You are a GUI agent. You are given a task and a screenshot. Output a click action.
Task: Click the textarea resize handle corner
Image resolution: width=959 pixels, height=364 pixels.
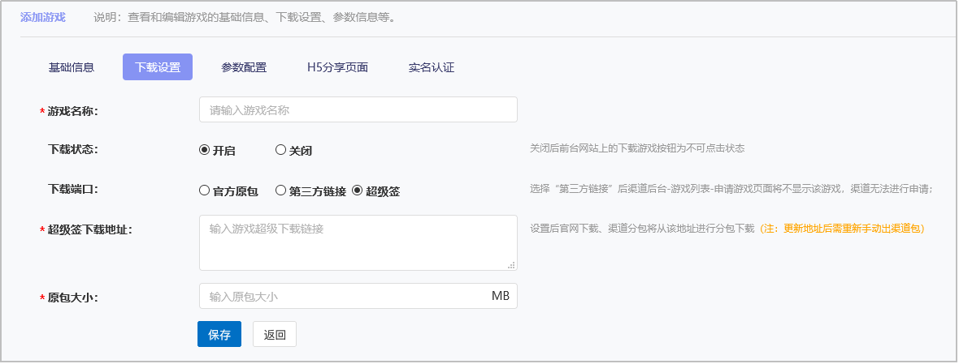511,264
